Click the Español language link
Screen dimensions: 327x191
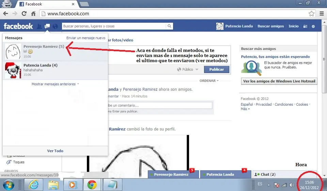tap(247, 104)
